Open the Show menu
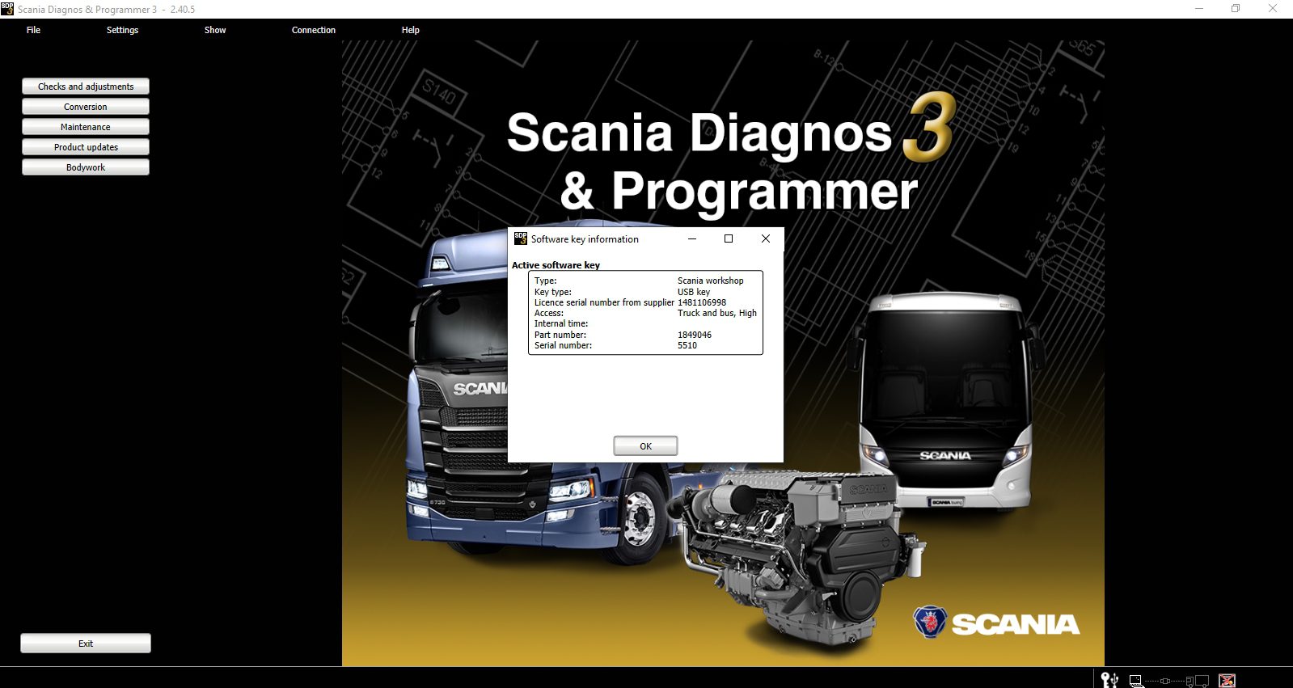 click(215, 30)
